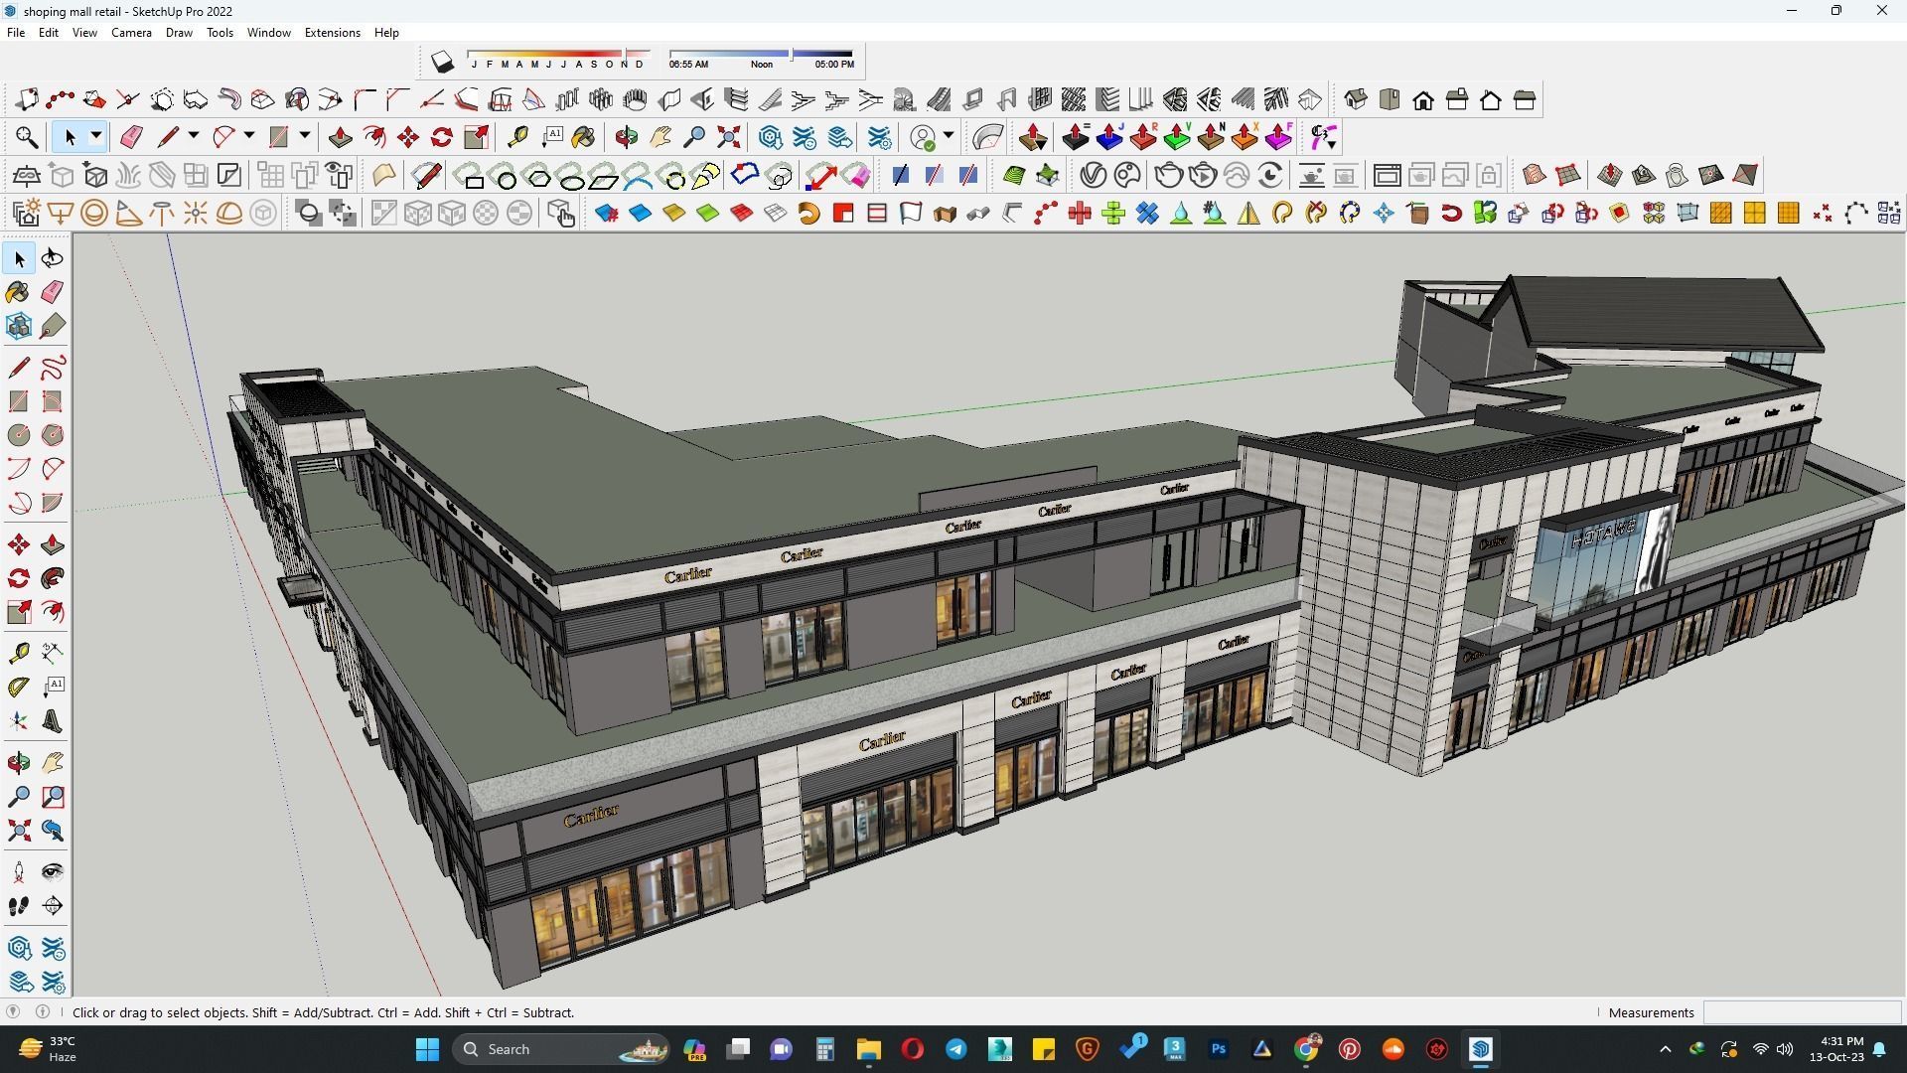Open the Select tool dropdown arrow
The image size is (1907, 1073).
(96, 136)
